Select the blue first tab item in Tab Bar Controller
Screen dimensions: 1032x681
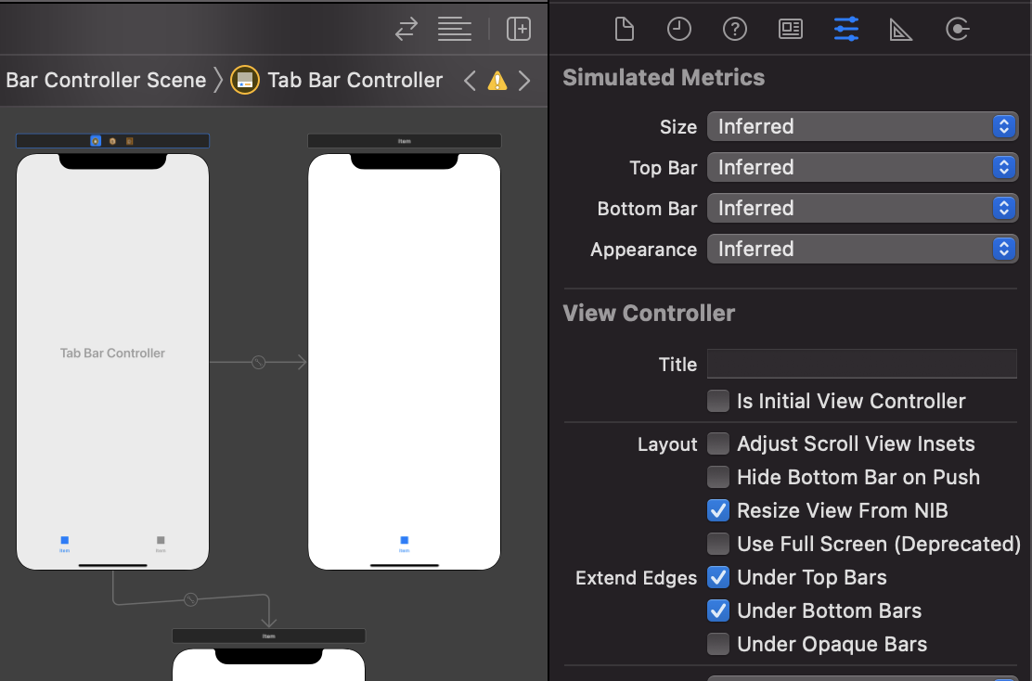coord(65,544)
